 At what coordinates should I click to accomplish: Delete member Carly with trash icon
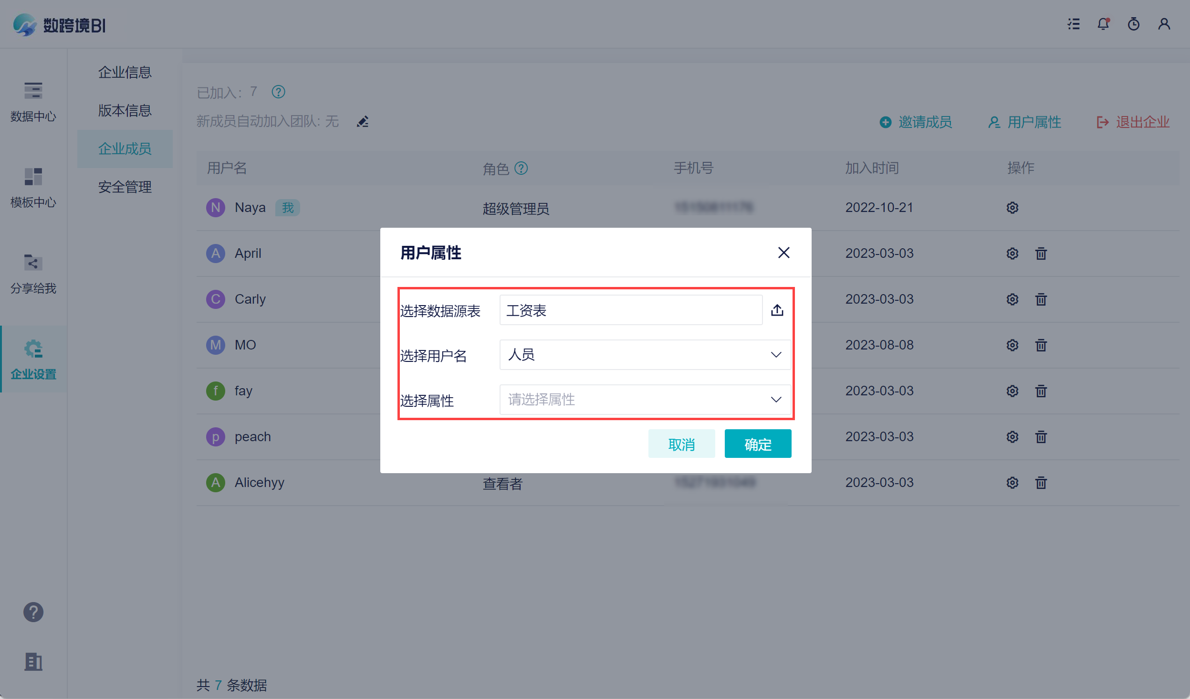coord(1041,299)
